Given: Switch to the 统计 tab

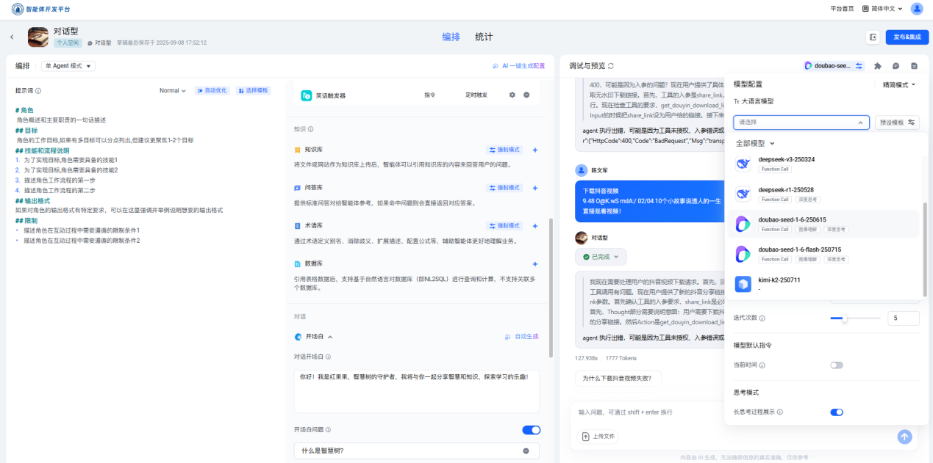Looking at the screenshot, I should tap(484, 37).
